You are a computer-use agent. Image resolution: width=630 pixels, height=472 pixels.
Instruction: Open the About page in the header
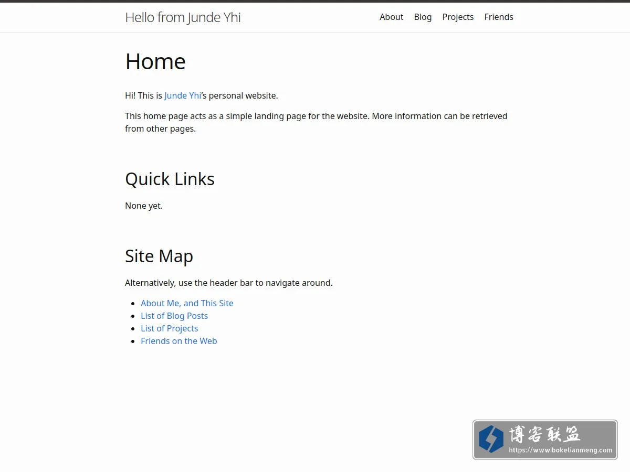391,17
